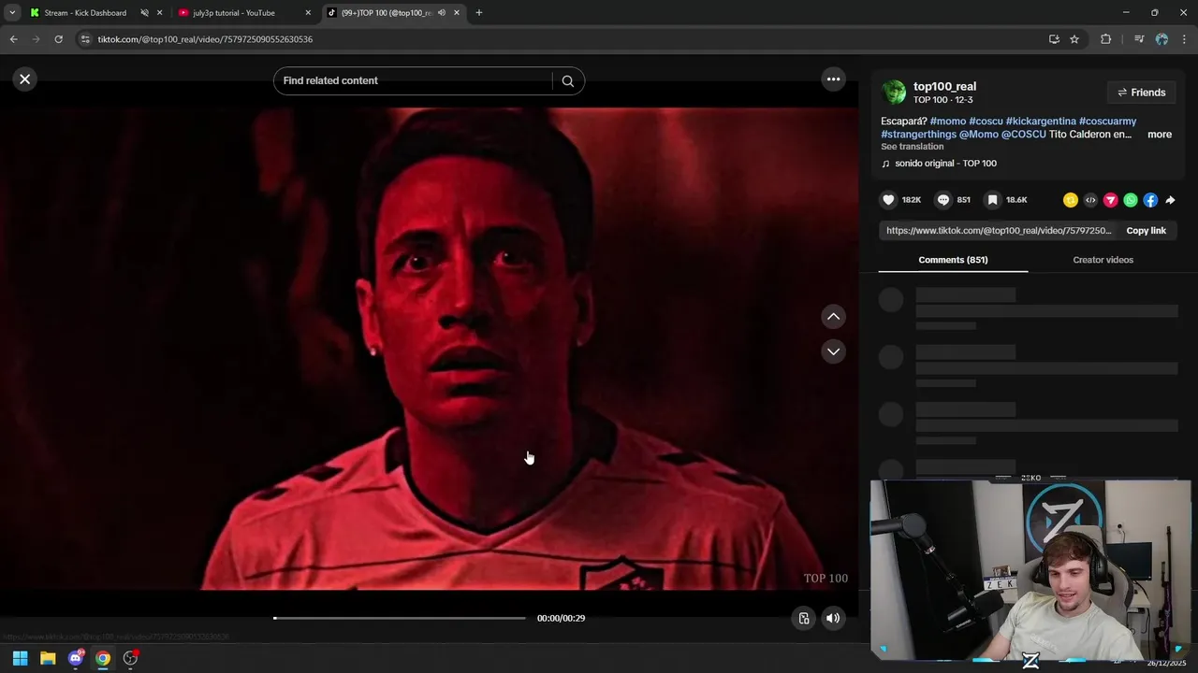Click the video progress bar
Viewport: 1198px width, 673px height.
tap(400, 618)
